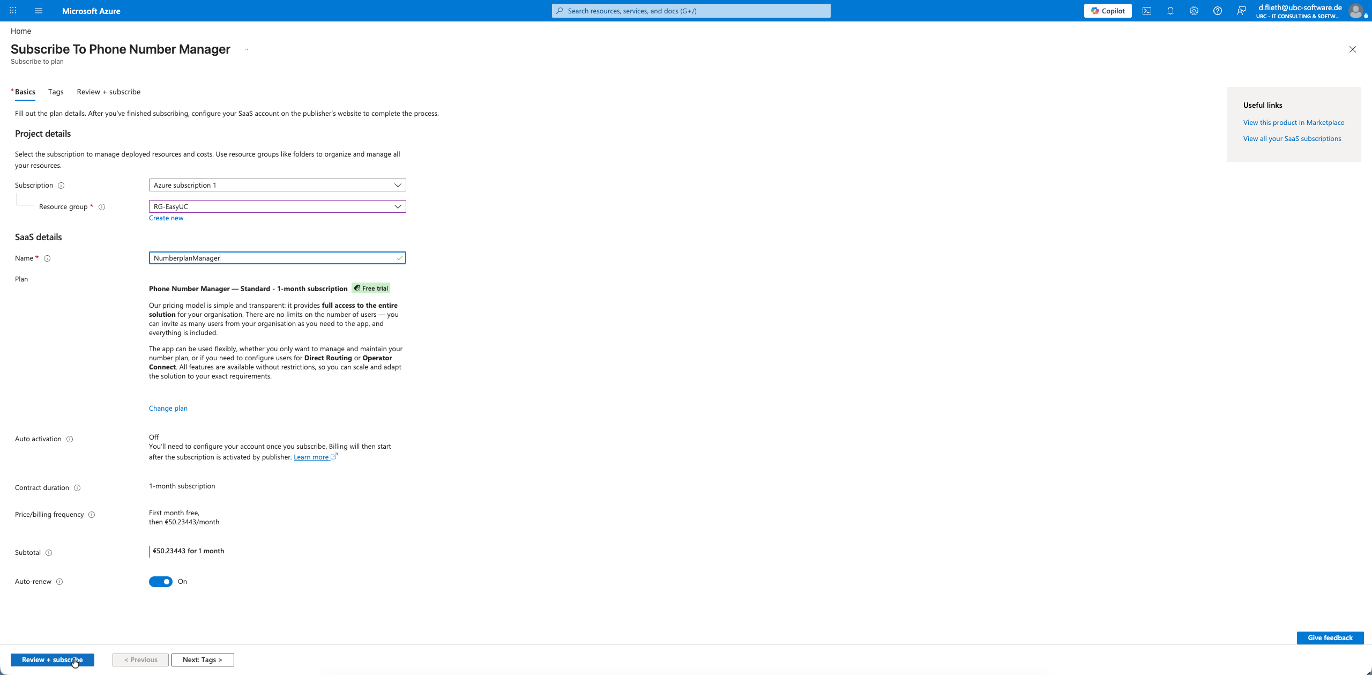Click the Next: Tags button
The image size is (1372, 675).
click(203, 660)
